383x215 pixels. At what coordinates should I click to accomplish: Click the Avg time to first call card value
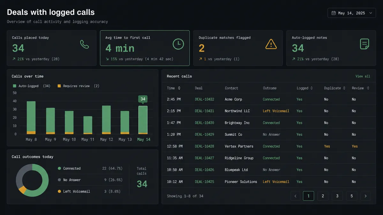(120, 48)
